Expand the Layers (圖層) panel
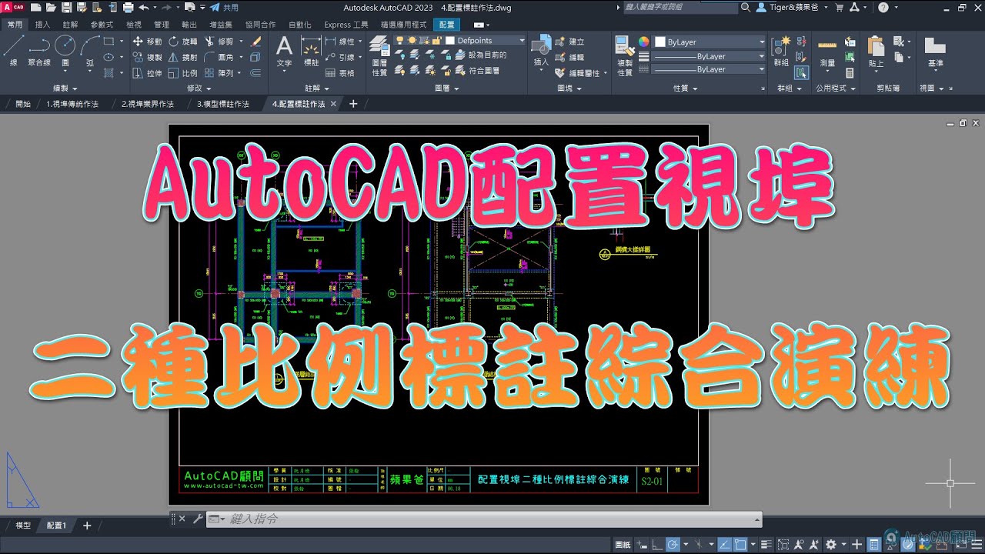Screen dimensions: 985x554 pyautogui.click(x=446, y=88)
